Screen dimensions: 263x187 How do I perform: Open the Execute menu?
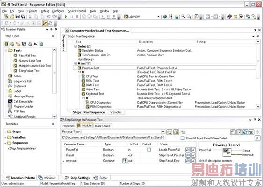(32, 11)
